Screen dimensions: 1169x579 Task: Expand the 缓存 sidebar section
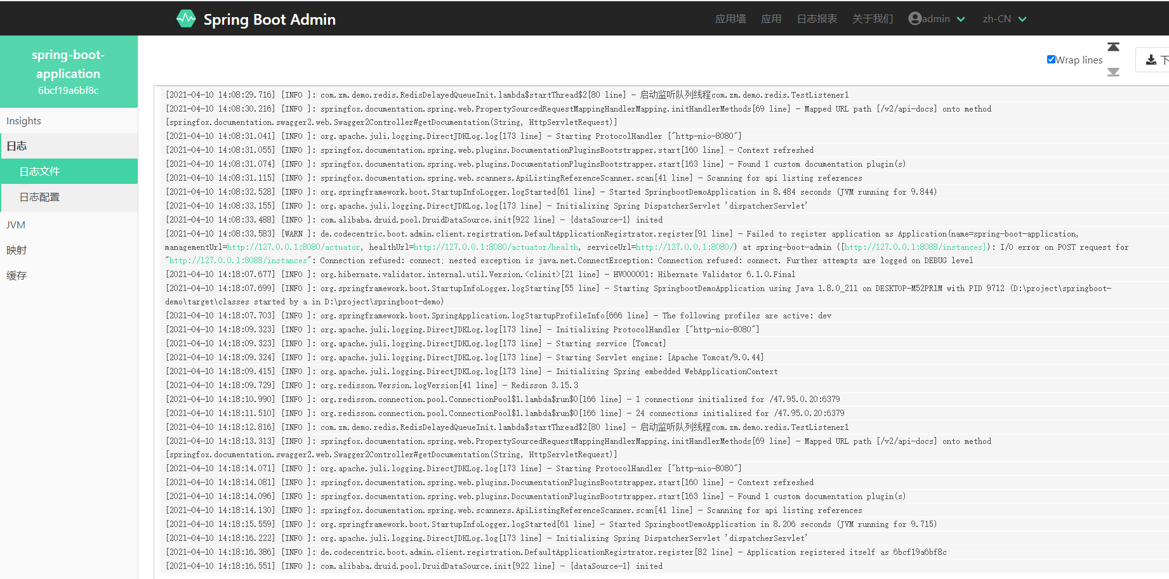pos(69,275)
